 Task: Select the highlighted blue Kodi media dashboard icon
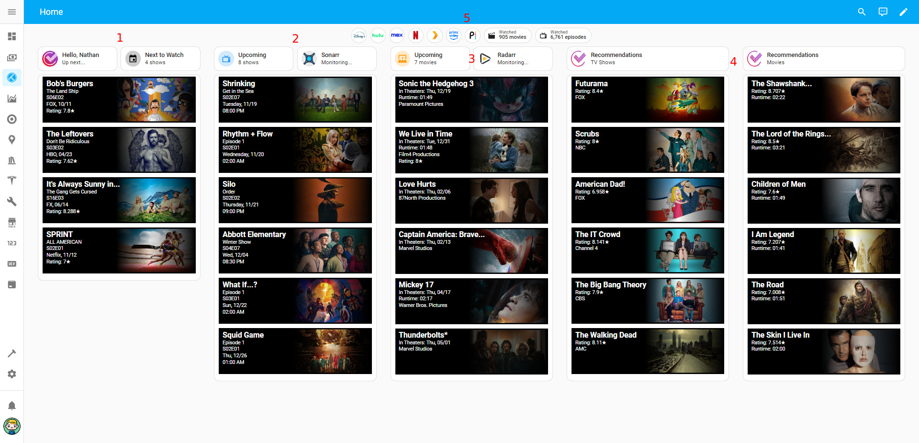pyautogui.click(x=12, y=78)
